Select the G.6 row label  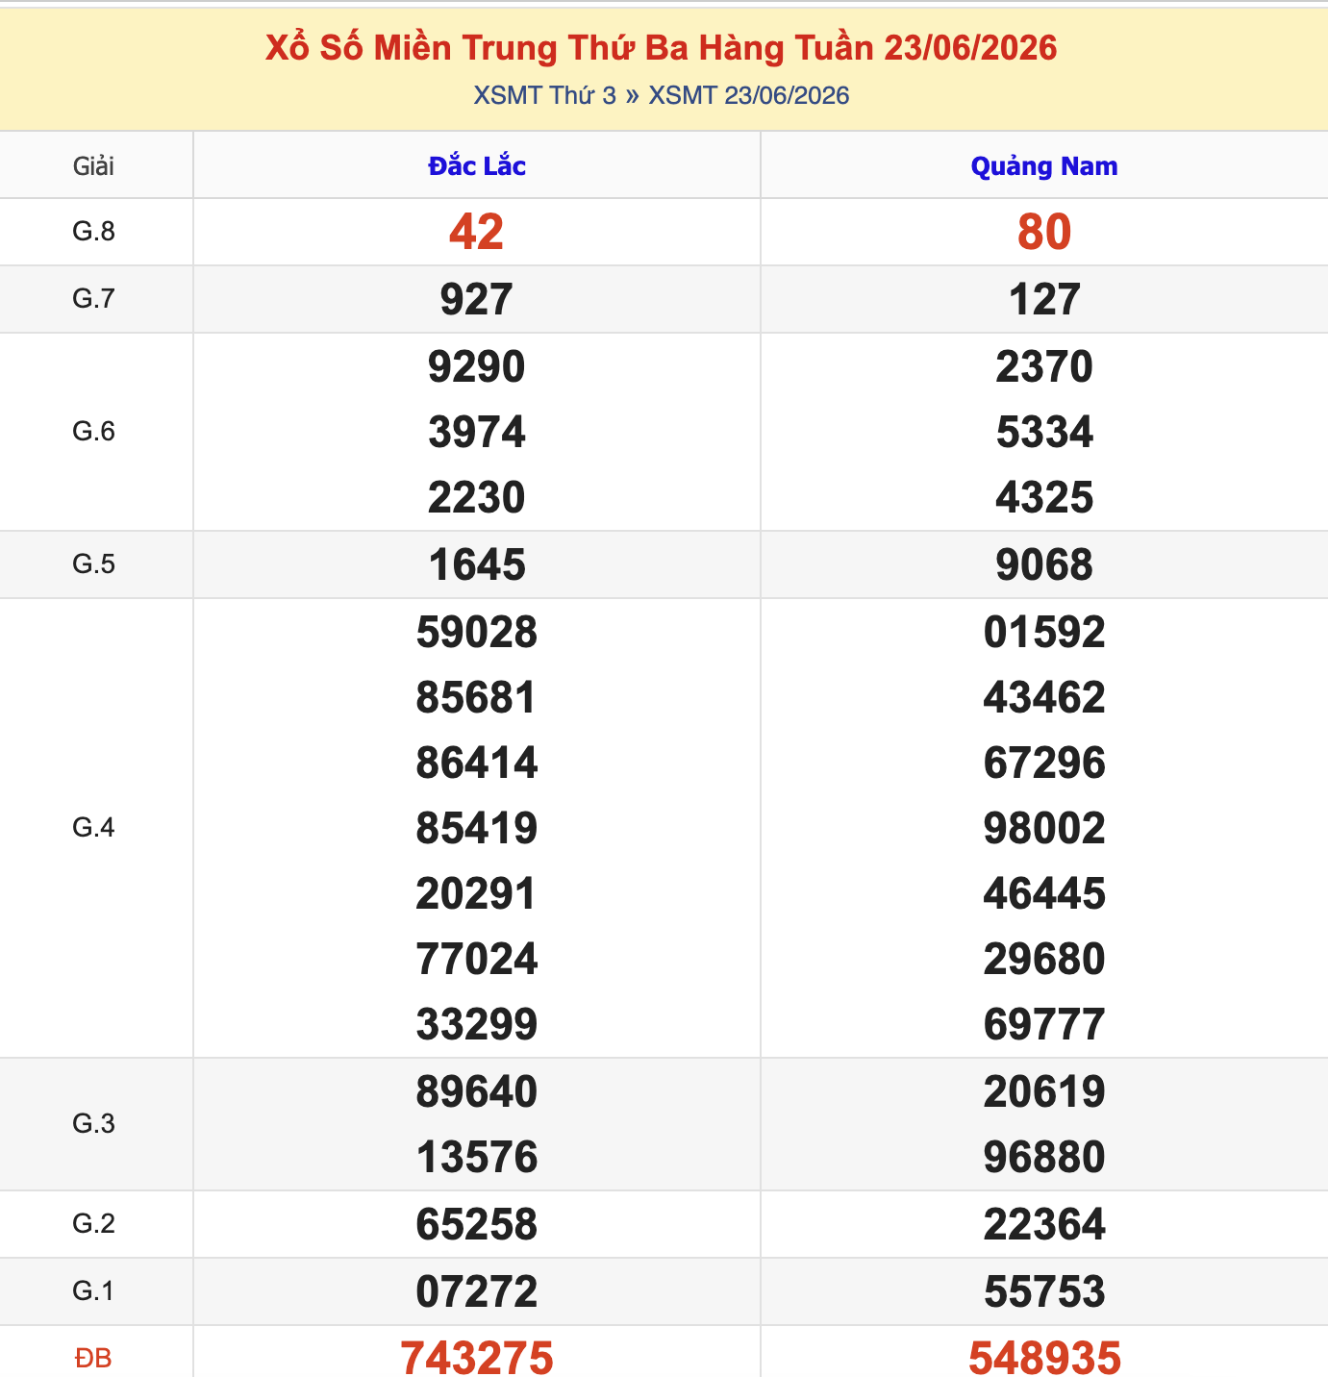tap(93, 432)
